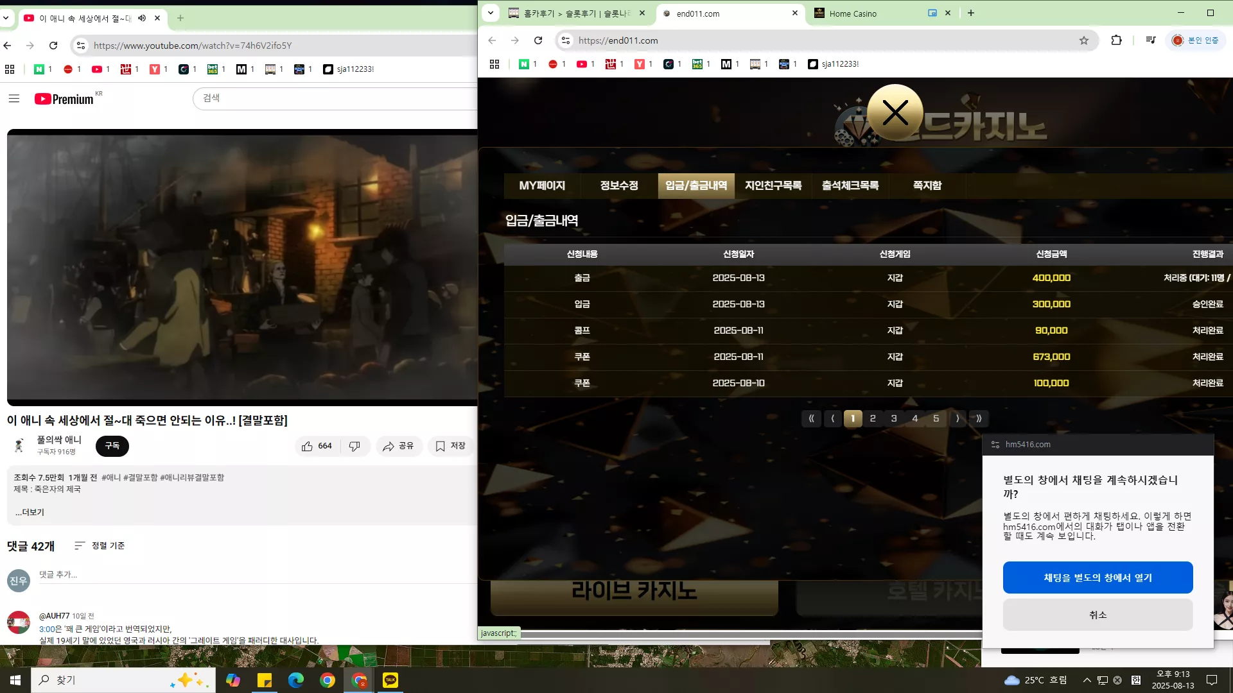Go to page 2 of transaction history
Viewport: 1233px width, 693px height.
(x=873, y=419)
